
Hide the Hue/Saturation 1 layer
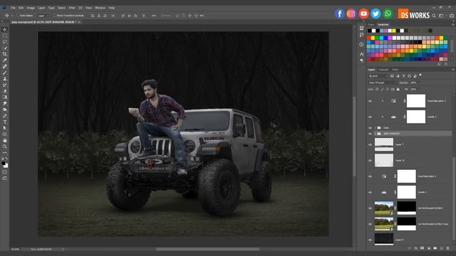click(370, 176)
